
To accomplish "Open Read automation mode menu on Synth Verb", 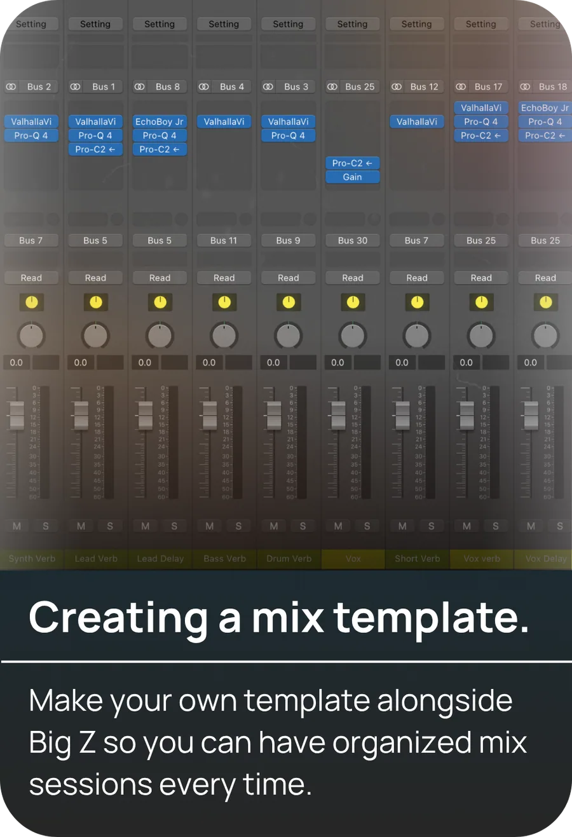I will coord(31,278).
